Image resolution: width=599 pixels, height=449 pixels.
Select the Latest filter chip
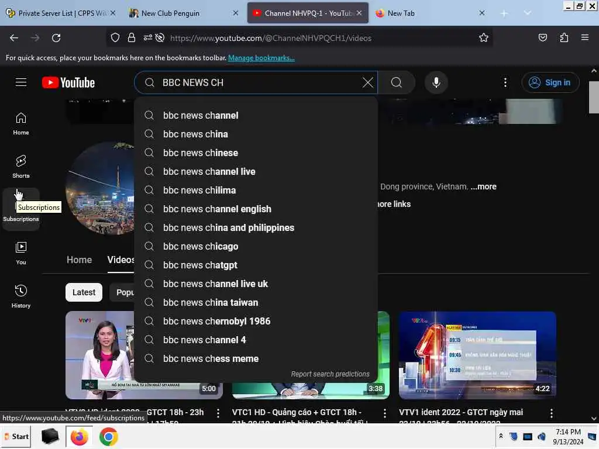point(84,292)
